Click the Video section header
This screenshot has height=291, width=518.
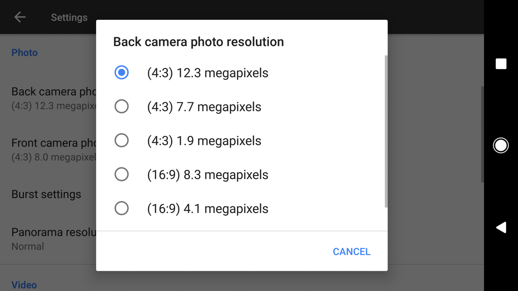pyautogui.click(x=24, y=285)
